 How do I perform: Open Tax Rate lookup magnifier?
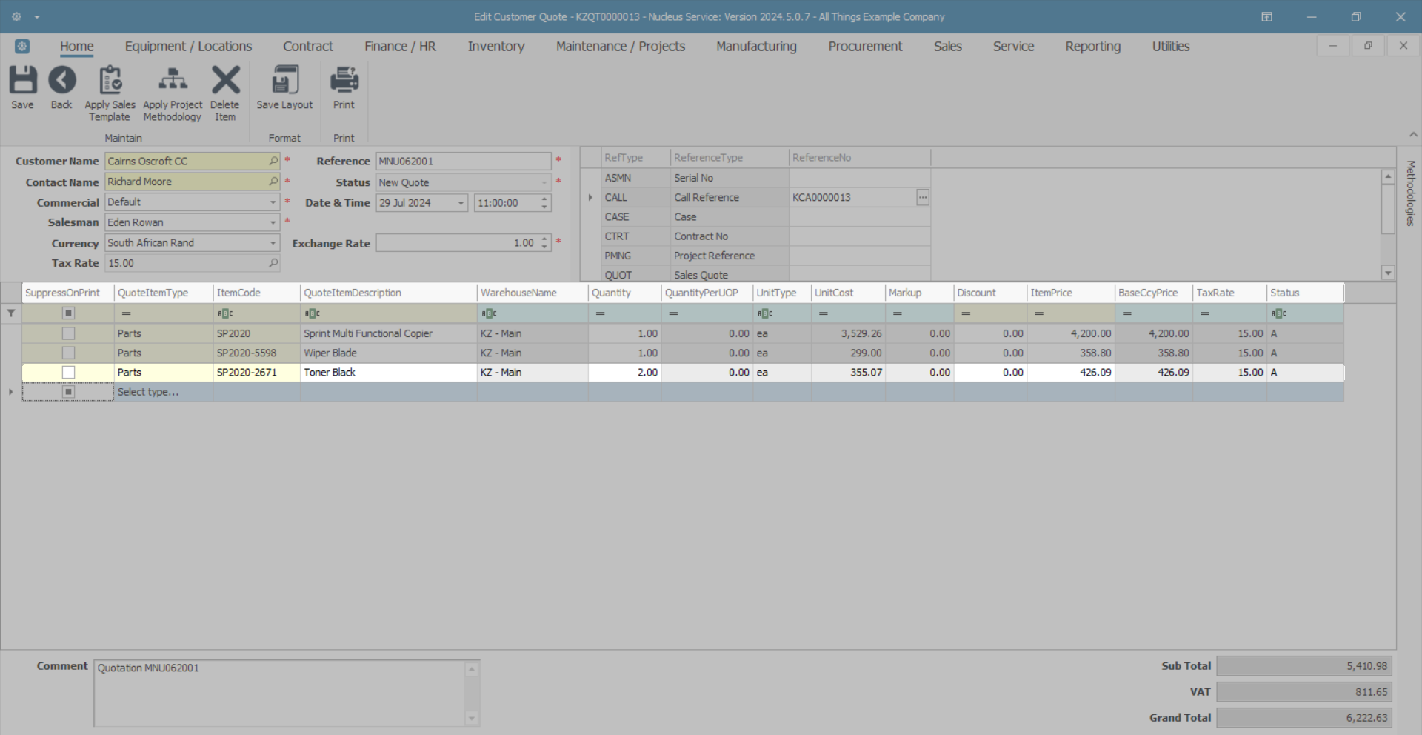pyautogui.click(x=273, y=263)
